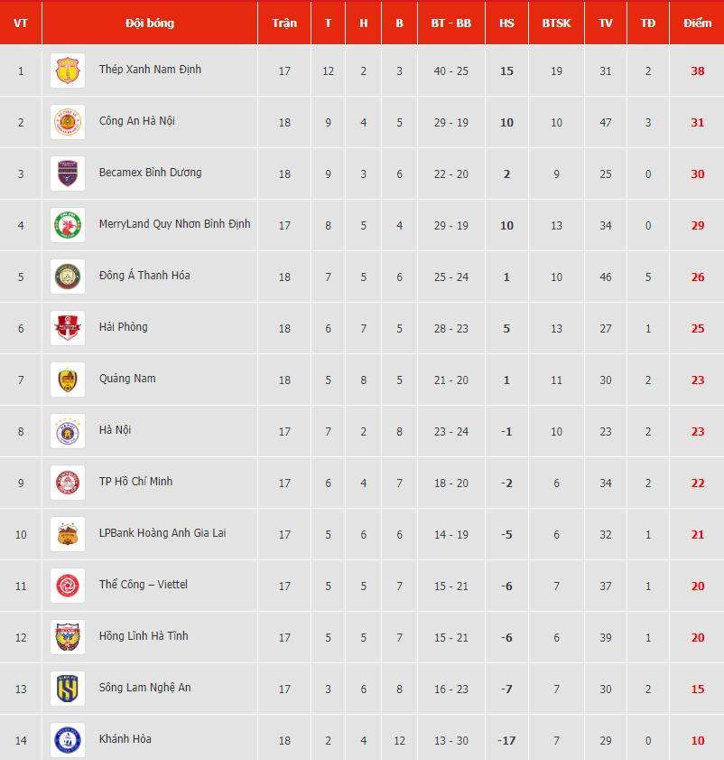This screenshot has width=724, height=760.
Task: Click the Sông Lam Nghệ An crest
Action: tap(68, 689)
